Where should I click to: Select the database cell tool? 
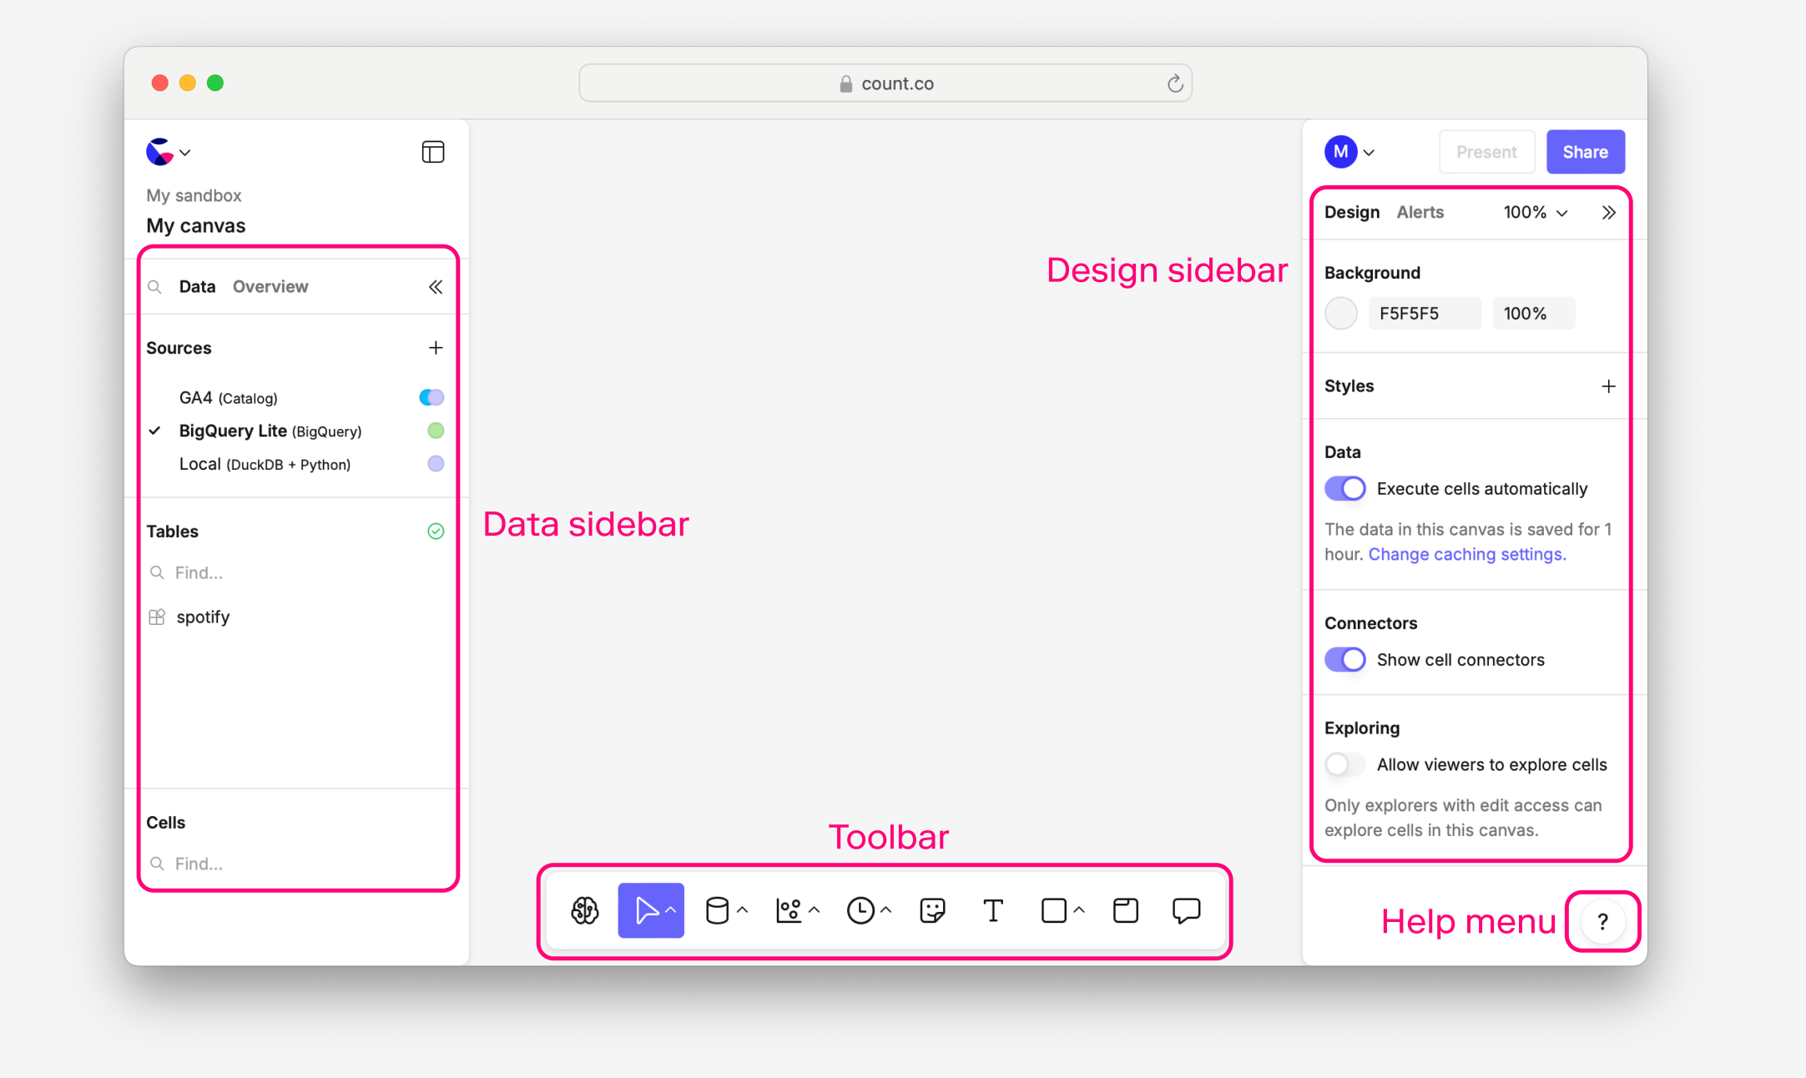(717, 910)
